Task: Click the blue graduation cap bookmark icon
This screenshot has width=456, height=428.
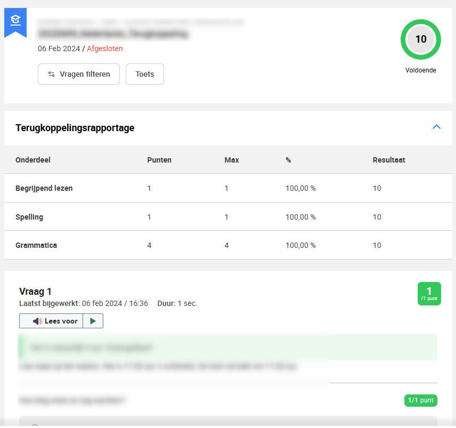Action: pyautogui.click(x=15, y=23)
